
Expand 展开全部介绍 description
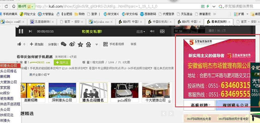[x=40, y=75]
